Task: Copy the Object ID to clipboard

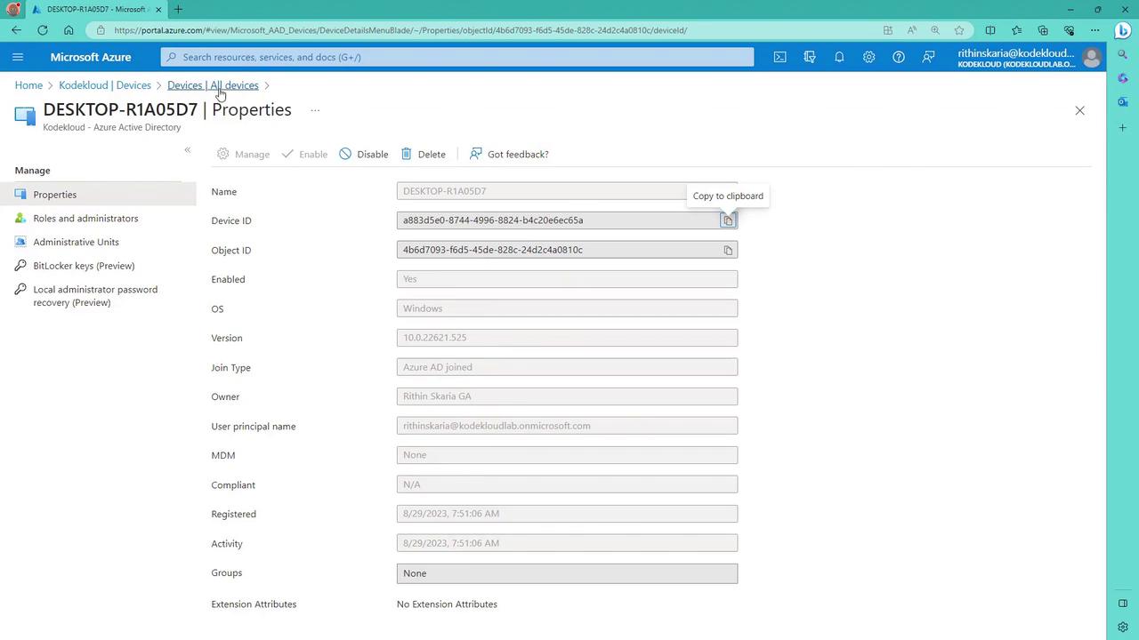Action: pos(728,250)
